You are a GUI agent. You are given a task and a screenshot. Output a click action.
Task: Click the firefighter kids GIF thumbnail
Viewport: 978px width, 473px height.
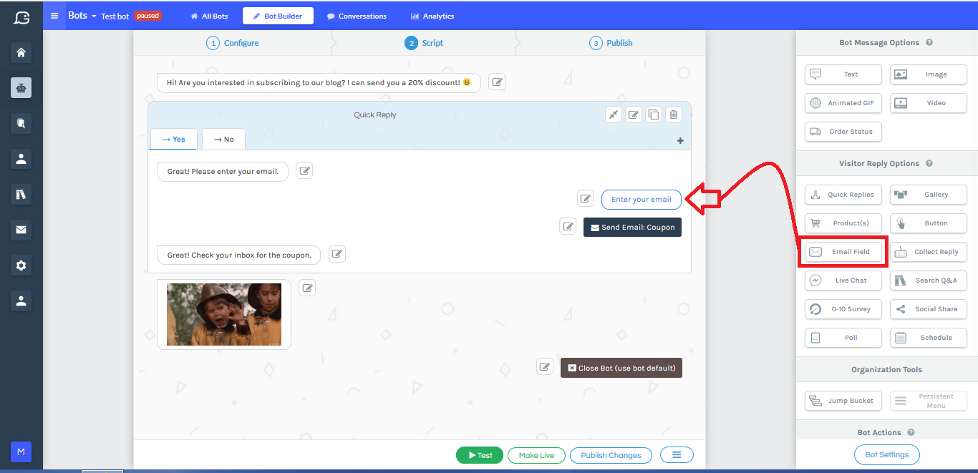(x=224, y=314)
